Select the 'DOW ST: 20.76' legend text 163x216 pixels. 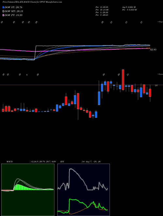click(x=13, y=7)
